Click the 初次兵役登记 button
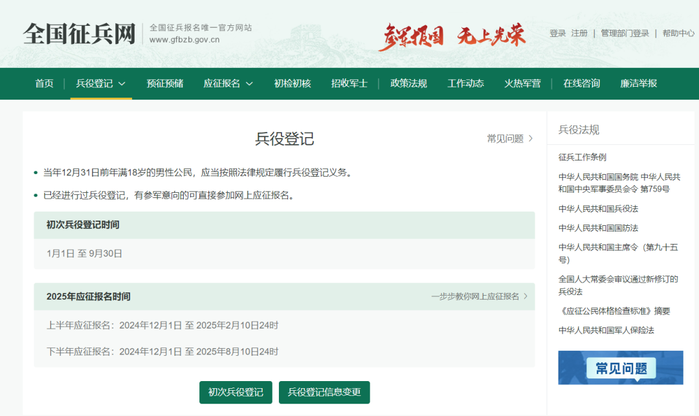The image size is (699, 416). pyautogui.click(x=236, y=392)
